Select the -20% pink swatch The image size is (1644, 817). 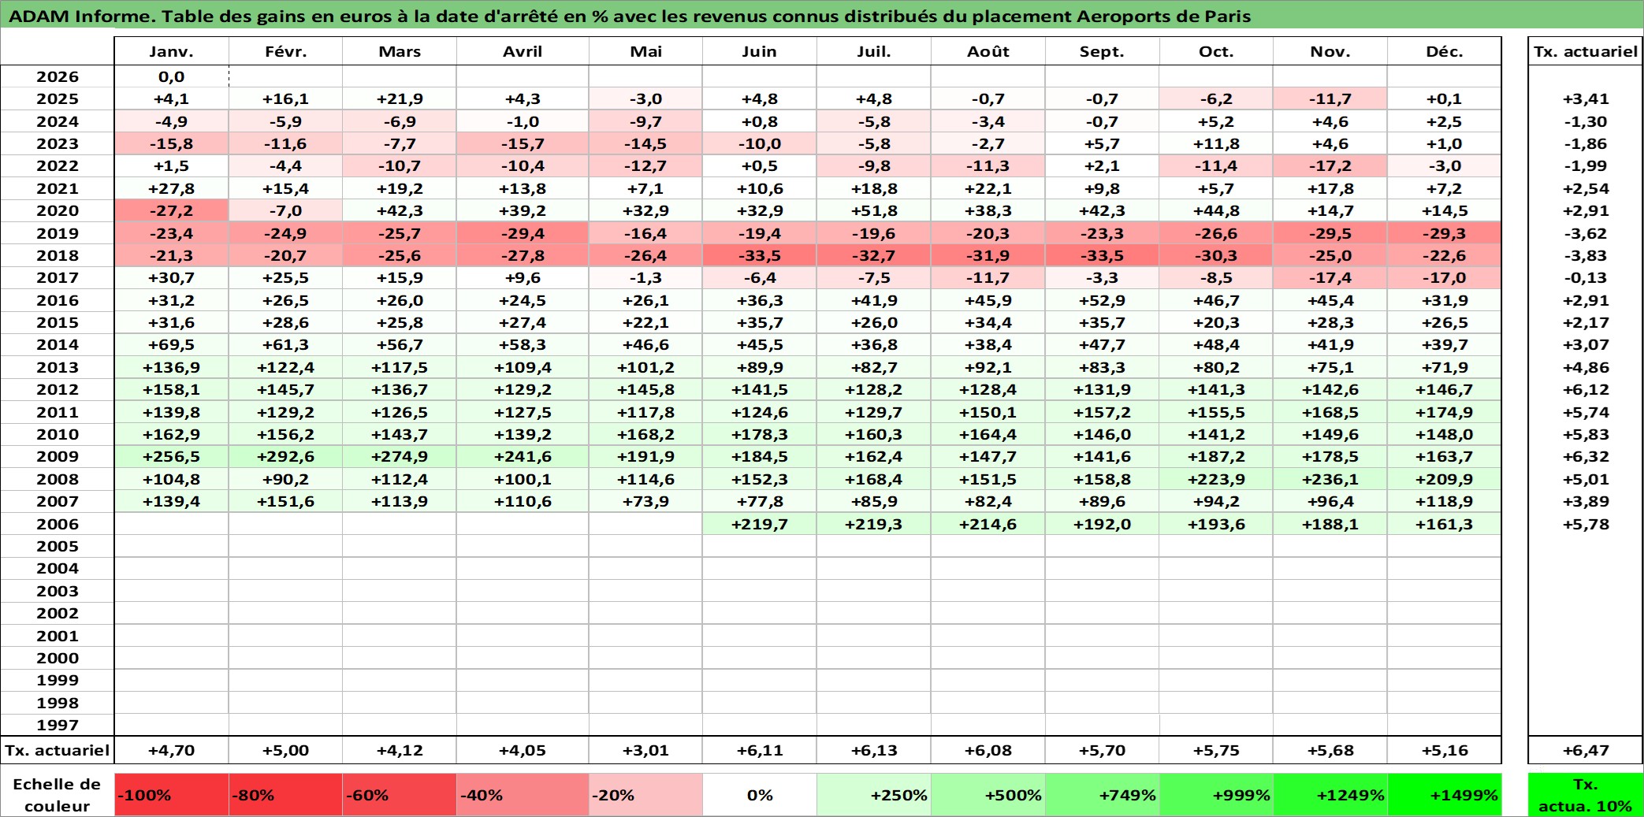coord(645,795)
